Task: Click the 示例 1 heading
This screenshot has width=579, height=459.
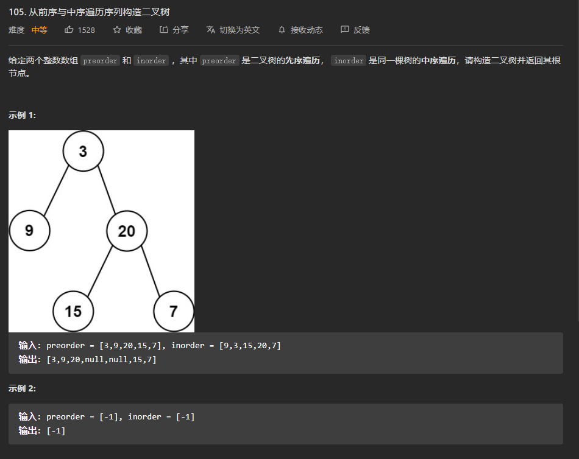Action: pos(22,115)
